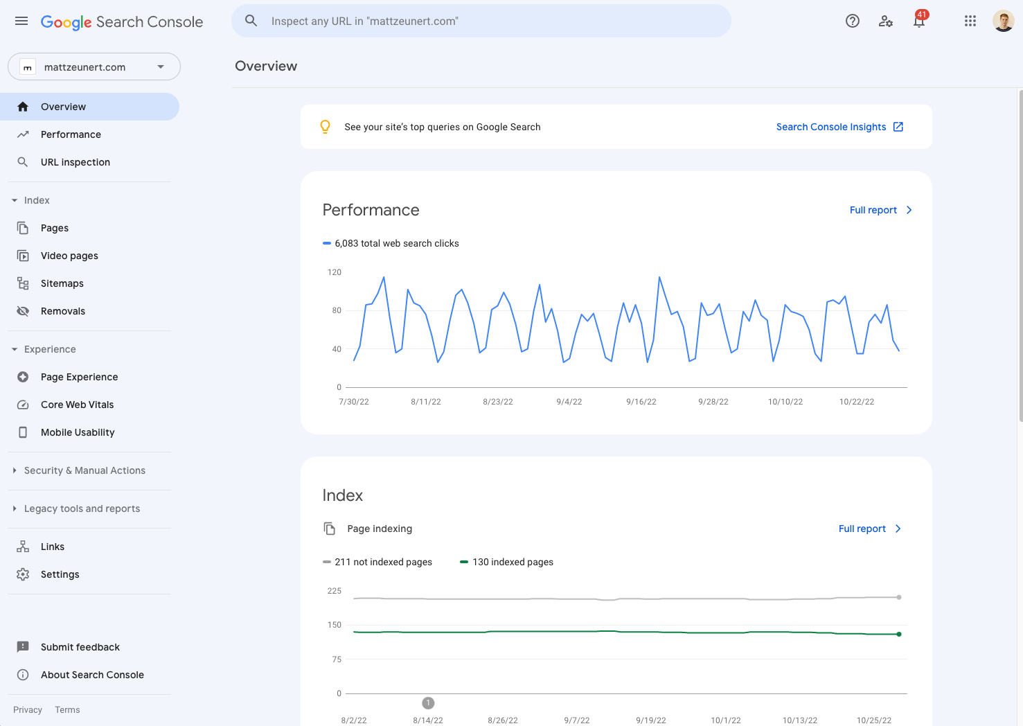The height and width of the screenshot is (726, 1023).
Task: Click the Overview home icon
Action: (23, 107)
